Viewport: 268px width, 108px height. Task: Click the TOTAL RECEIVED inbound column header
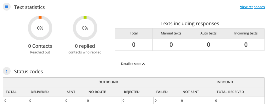point(230,92)
